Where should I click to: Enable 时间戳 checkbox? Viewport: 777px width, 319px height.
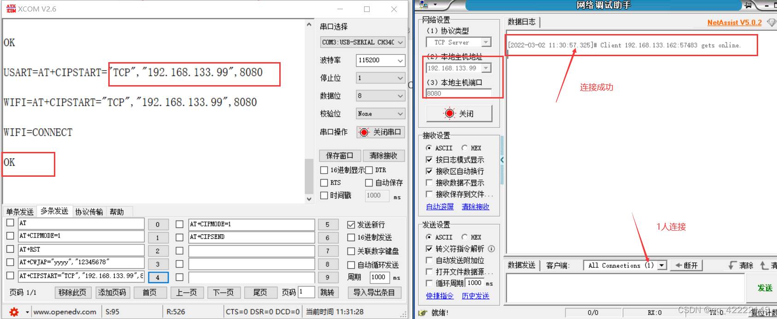pyautogui.click(x=324, y=195)
